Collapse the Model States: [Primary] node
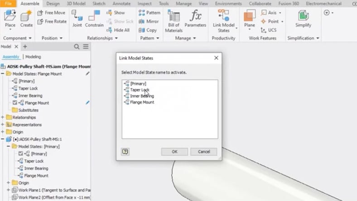Screen dimensions: 357x201 pos(9,146)
